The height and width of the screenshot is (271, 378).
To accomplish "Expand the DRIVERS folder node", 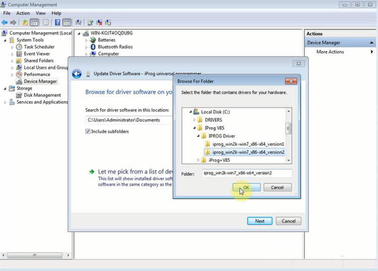I will click(195, 120).
